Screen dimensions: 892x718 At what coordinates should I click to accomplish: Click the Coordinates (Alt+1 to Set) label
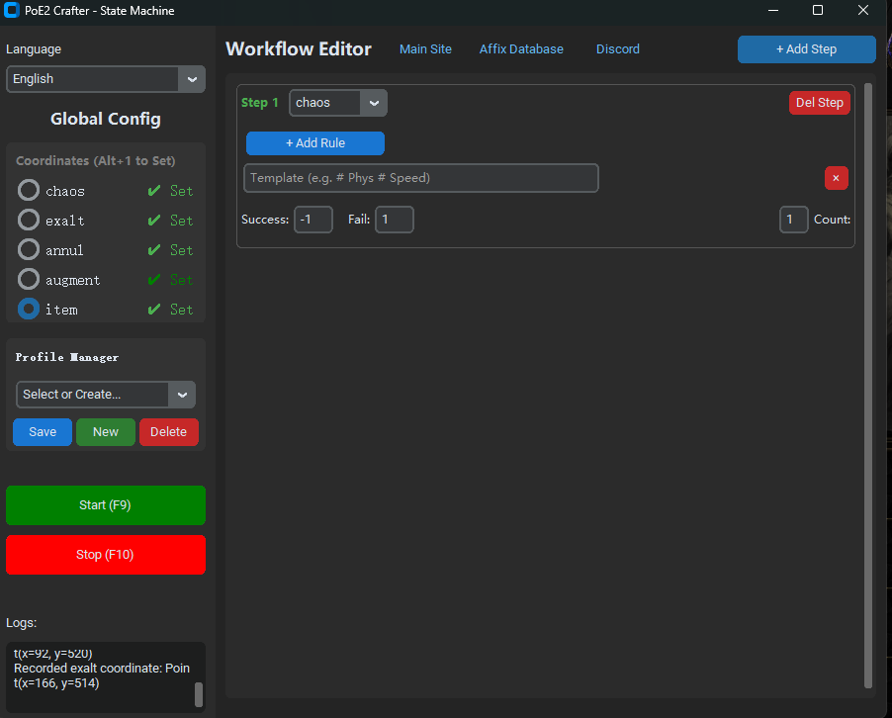[96, 161]
